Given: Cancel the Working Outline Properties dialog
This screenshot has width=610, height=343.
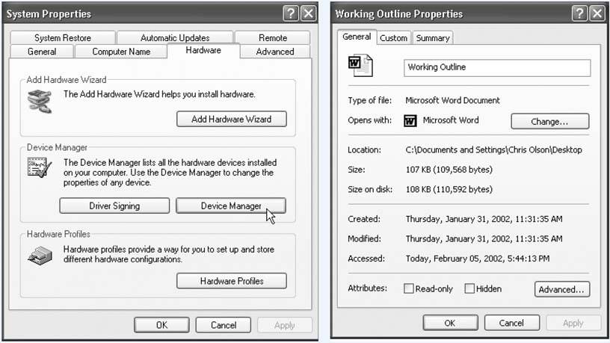Looking at the screenshot, I should click(x=511, y=323).
